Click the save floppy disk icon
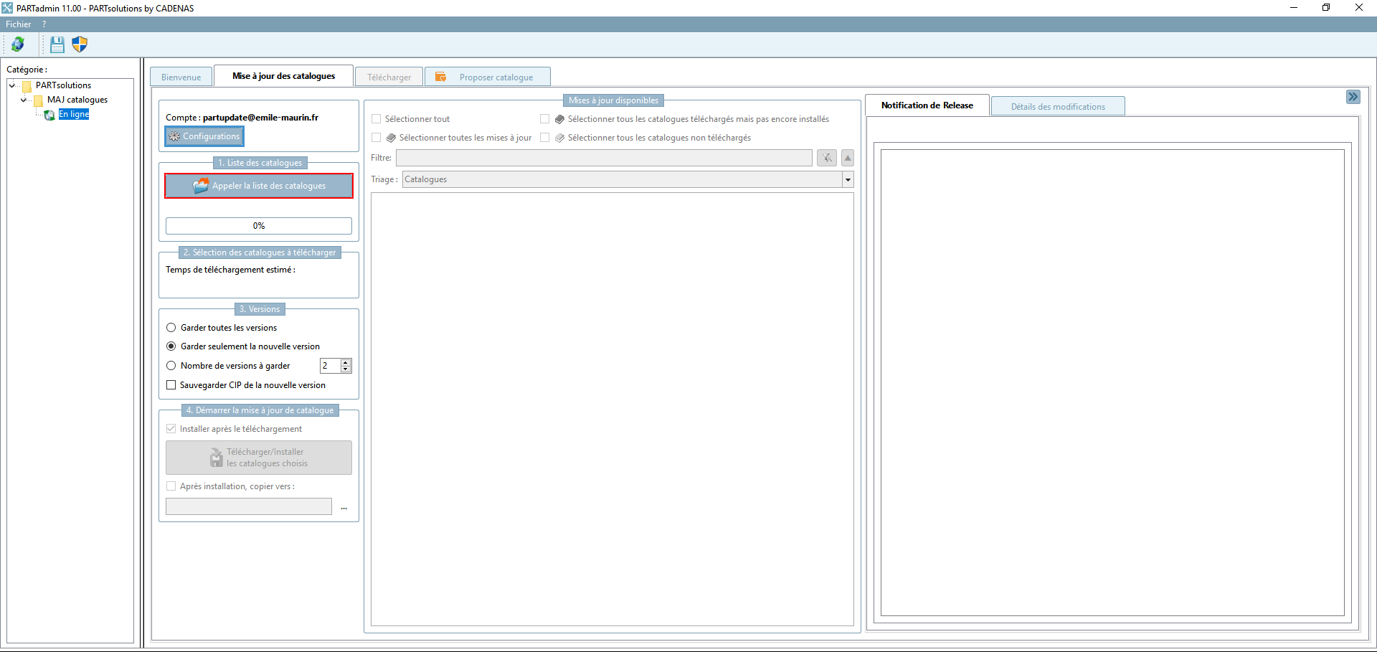The height and width of the screenshot is (652, 1377). click(57, 44)
